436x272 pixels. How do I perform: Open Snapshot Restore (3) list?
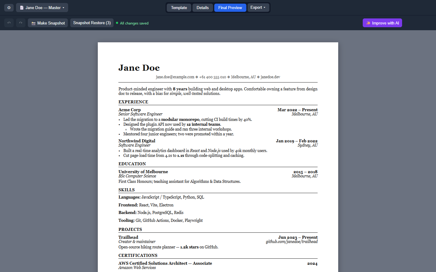92,23
